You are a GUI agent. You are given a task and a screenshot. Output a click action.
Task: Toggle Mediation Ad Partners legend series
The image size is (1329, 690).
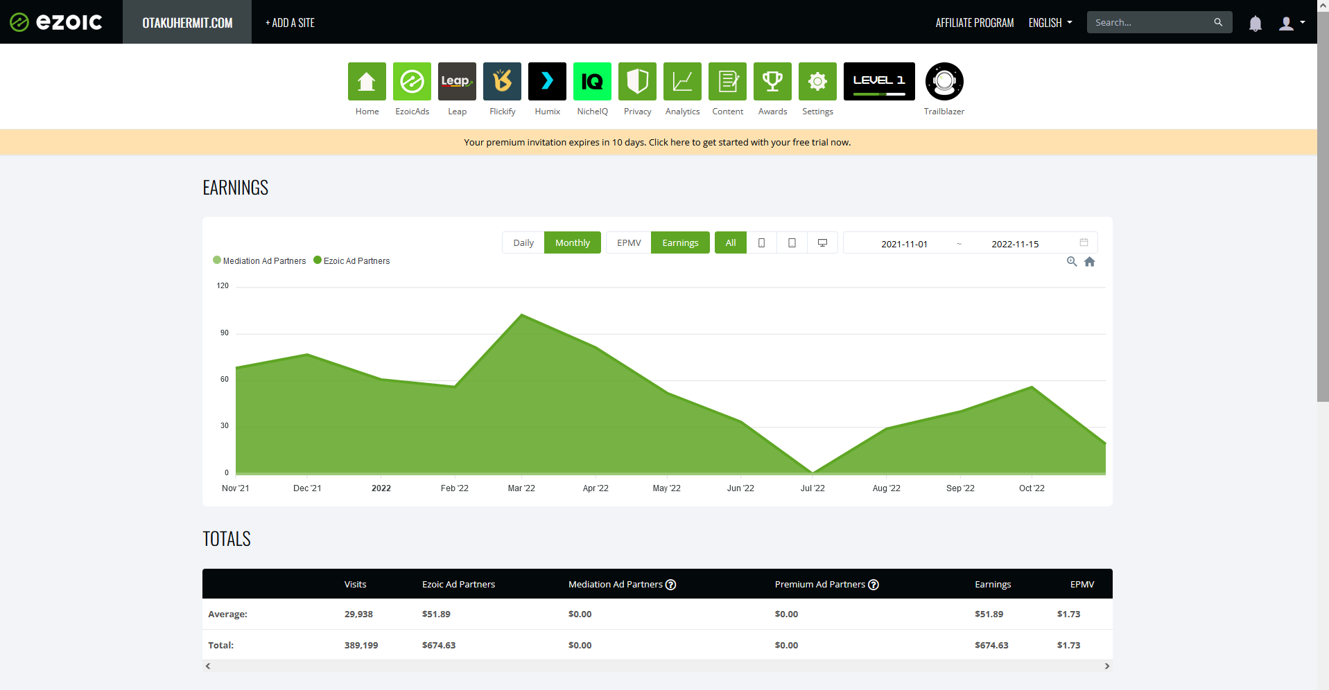click(x=259, y=260)
